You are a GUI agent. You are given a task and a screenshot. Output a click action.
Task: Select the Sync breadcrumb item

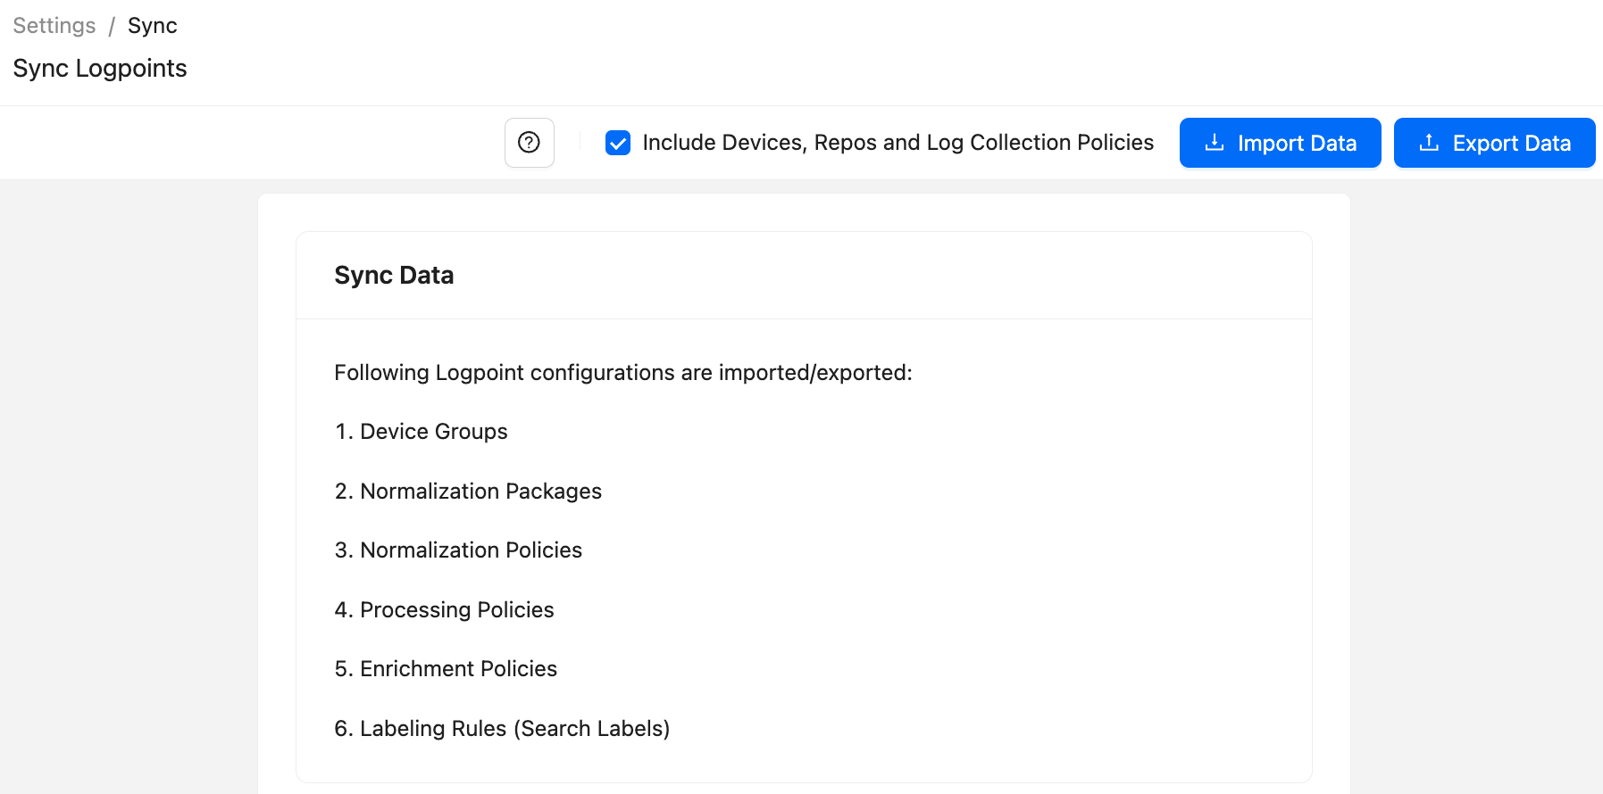click(x=153, y=26)
